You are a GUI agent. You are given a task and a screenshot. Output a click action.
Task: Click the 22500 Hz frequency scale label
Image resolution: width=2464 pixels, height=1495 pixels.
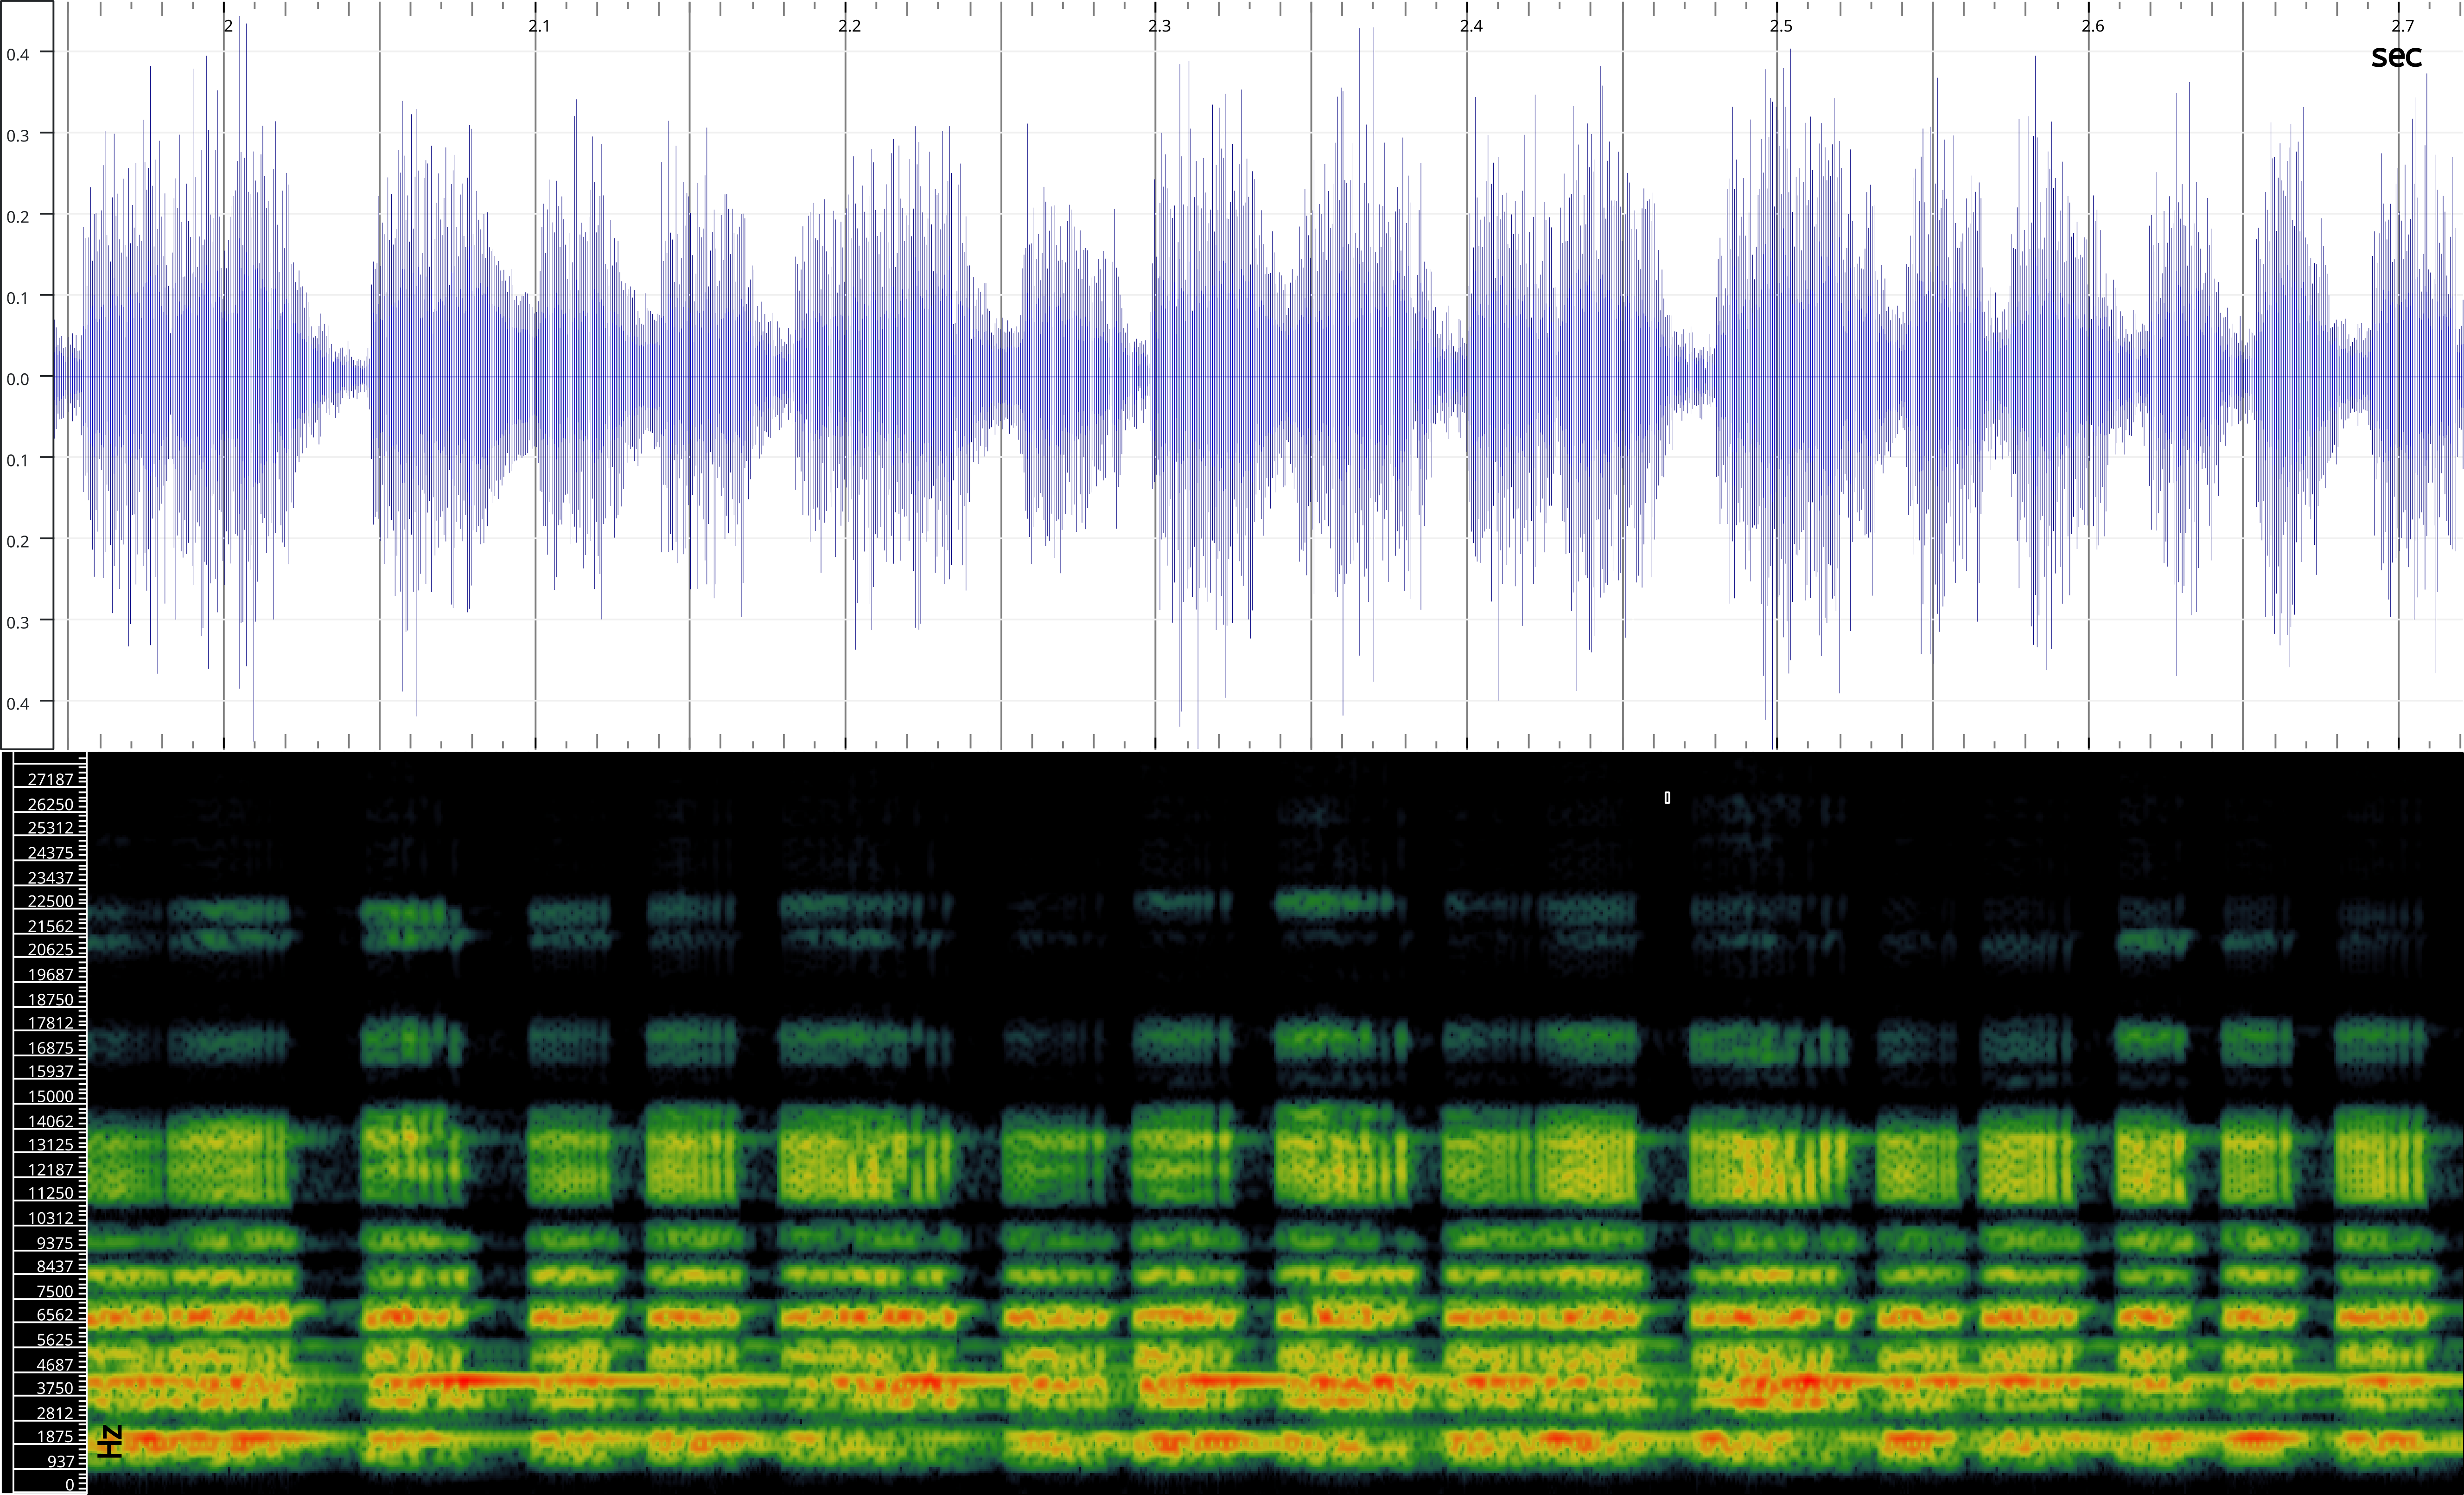click(50, 901)
